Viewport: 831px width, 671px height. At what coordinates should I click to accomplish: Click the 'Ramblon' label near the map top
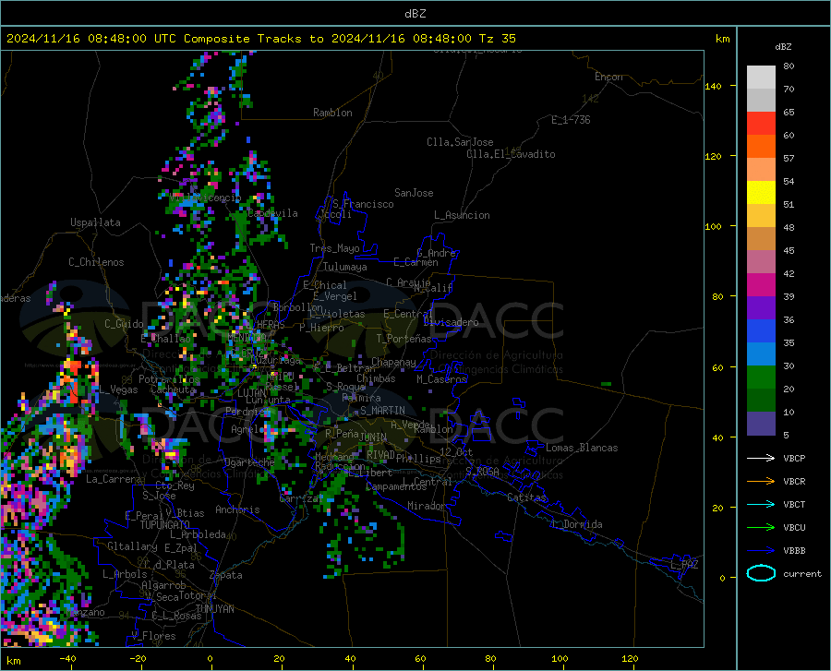(332, 113)
